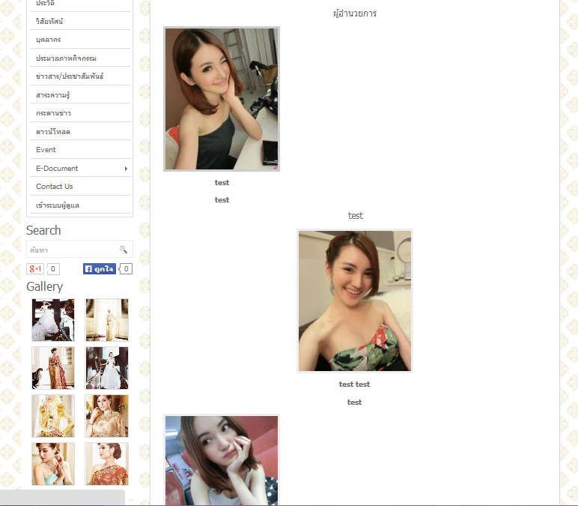
Task: Click the Facebook like button
Action: coord(100,268)
